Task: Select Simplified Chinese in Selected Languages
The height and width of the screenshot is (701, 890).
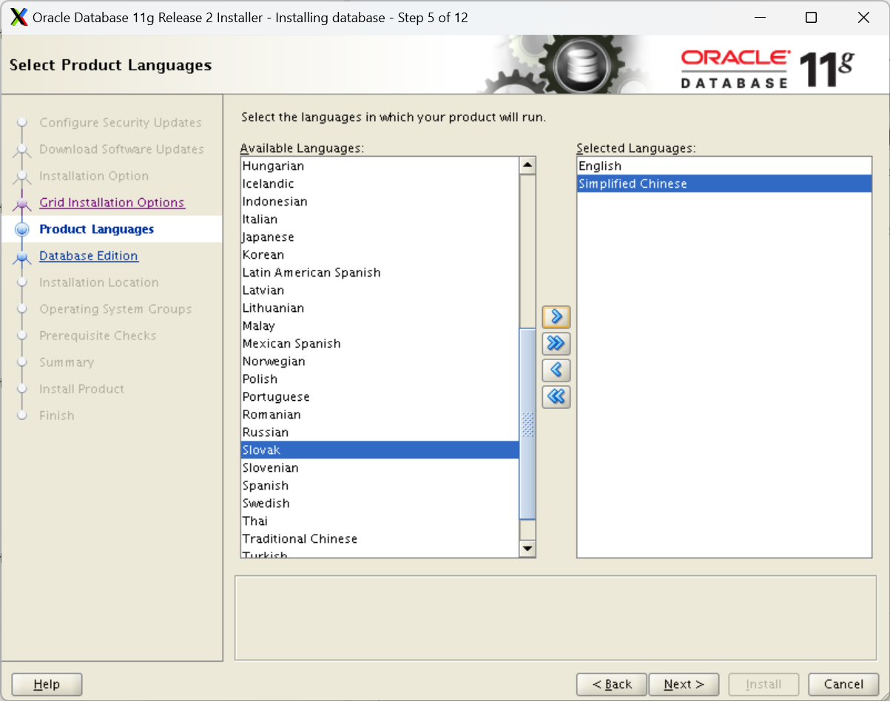Action: (x=724, y=184)
